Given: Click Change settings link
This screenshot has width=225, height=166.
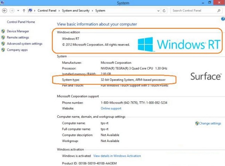Looking at the screenshot, I should pos(210,123).
